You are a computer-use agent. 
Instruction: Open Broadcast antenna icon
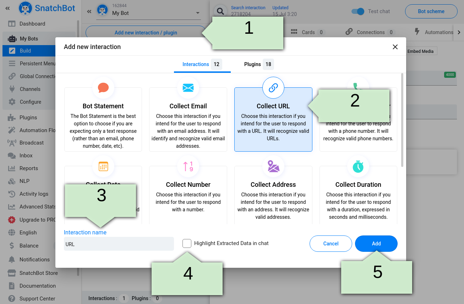pos(12,143)
